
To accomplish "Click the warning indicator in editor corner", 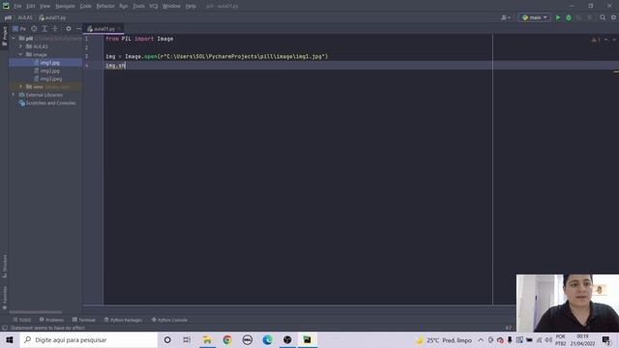I will (596, 40).
